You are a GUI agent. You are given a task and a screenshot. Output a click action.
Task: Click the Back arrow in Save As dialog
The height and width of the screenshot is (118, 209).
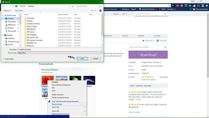4,6
